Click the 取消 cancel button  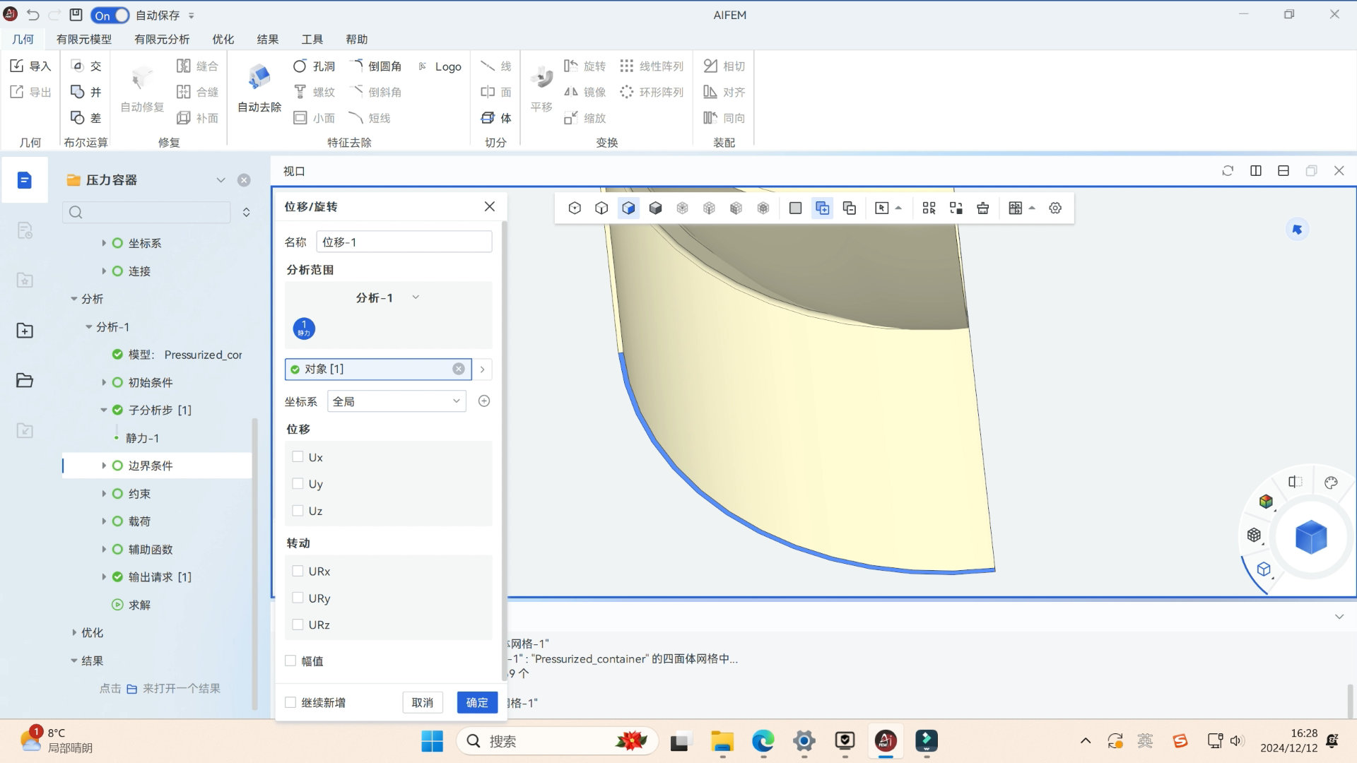(x=422, y=702)
